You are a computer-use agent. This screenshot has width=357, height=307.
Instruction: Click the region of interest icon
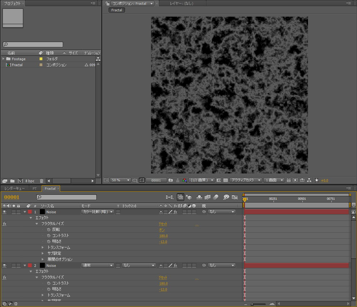[x=219, y=180]
